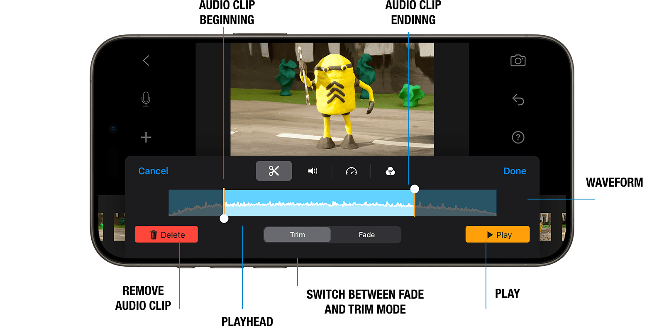Image resolution: width=664 pixels, height=326 pixels.
Task: Select the scissors trim tool icon
Action: click(x=274, y=171)
